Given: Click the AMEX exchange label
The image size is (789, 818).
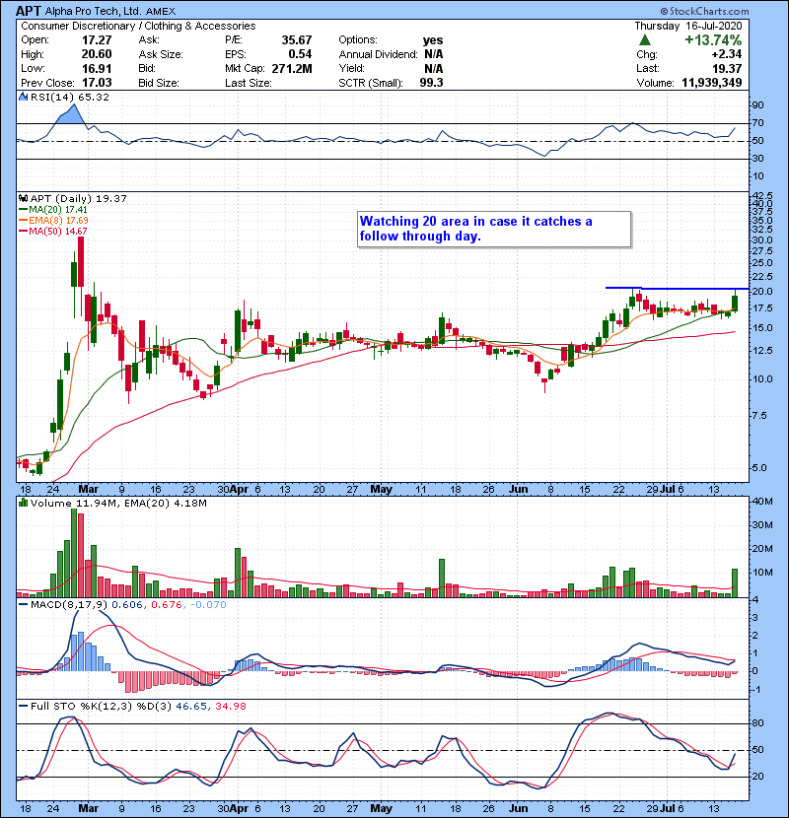Looking at the screenshot, I should [161, 11].
